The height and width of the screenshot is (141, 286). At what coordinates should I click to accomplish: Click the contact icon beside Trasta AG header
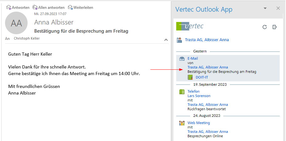tap(179, 40)
